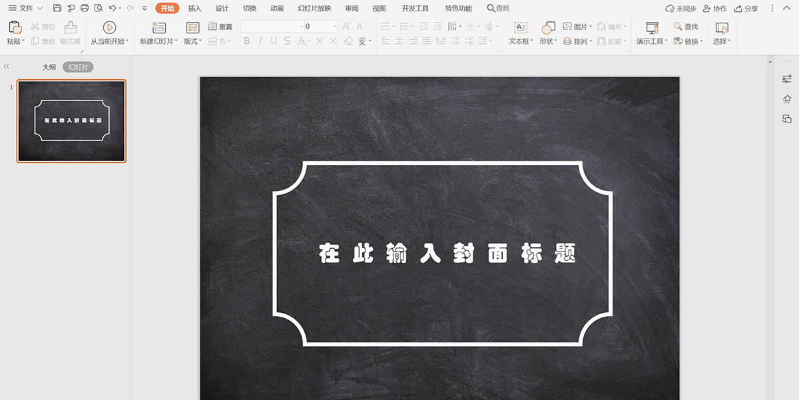
Task: Click the Save icon in quick access toolbar
Action: [x=57, y=9]
